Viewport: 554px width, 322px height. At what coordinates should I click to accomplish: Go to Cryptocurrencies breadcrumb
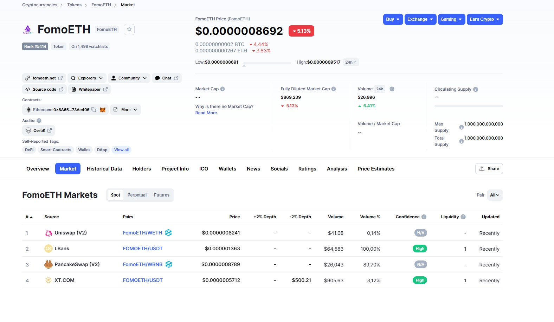pyautogui.click(x=40, y=5)
